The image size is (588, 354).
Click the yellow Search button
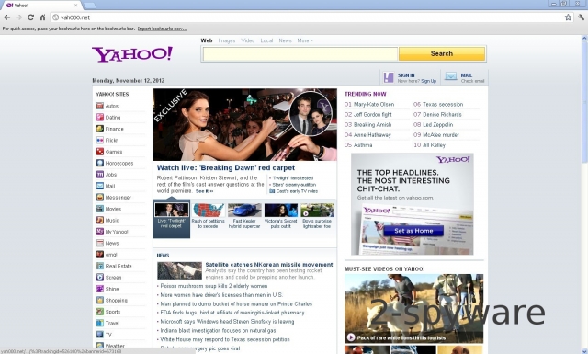(442, 53)
